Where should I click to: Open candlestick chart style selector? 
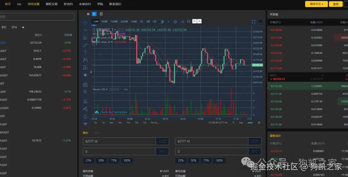click(162, 22)
